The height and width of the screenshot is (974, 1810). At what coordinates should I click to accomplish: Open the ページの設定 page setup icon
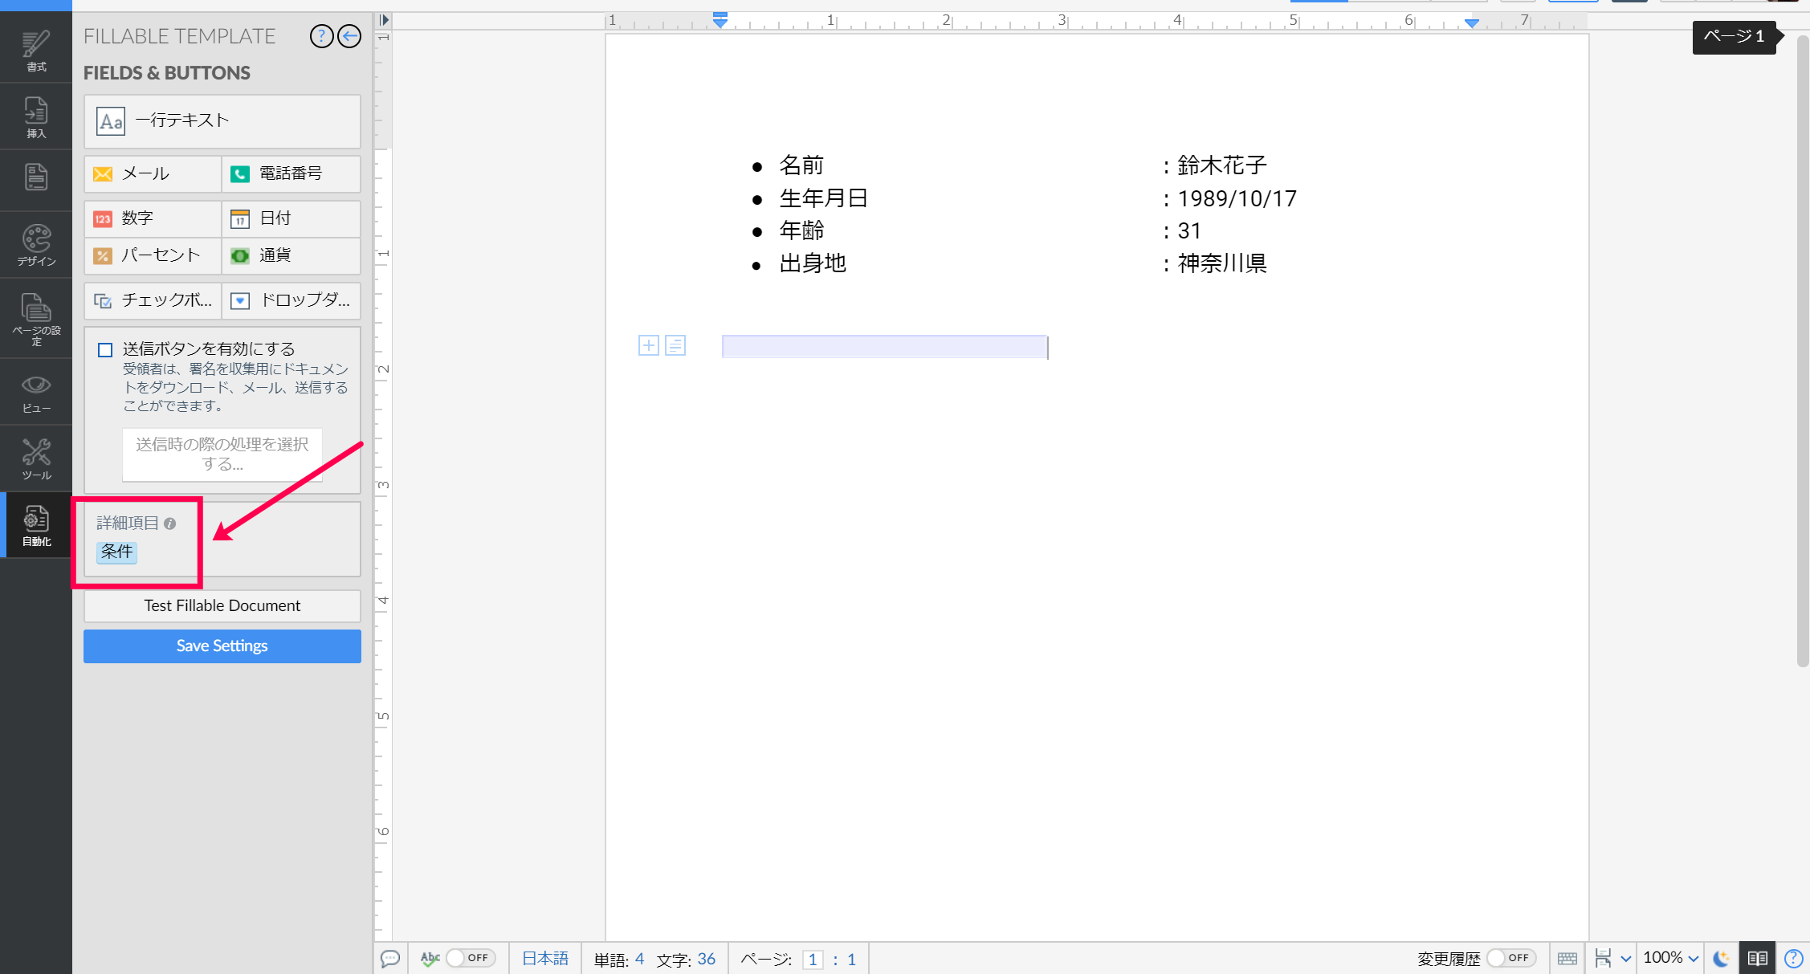(x=35, y=318)
